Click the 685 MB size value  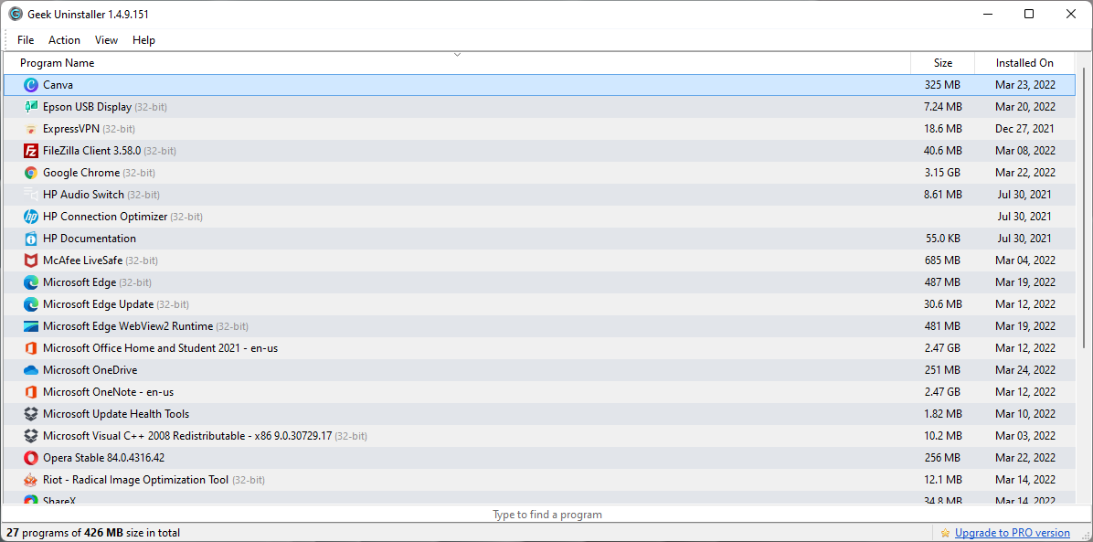coord(942,260)
